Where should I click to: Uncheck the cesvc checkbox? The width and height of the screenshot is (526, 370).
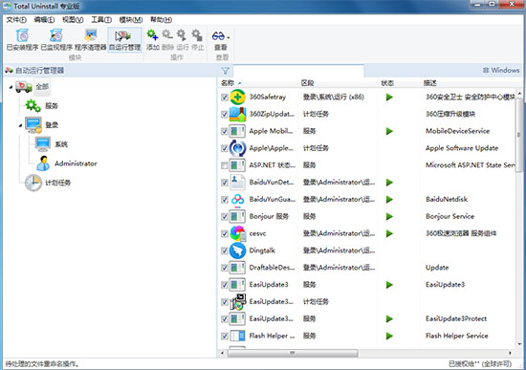click(x=225, y=234)
